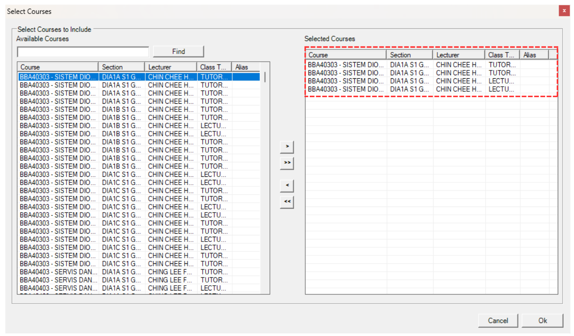Viewport: 574px width, 336px height.
Task: Click the Course header in Selected Courses
Action: click(346, 55)
